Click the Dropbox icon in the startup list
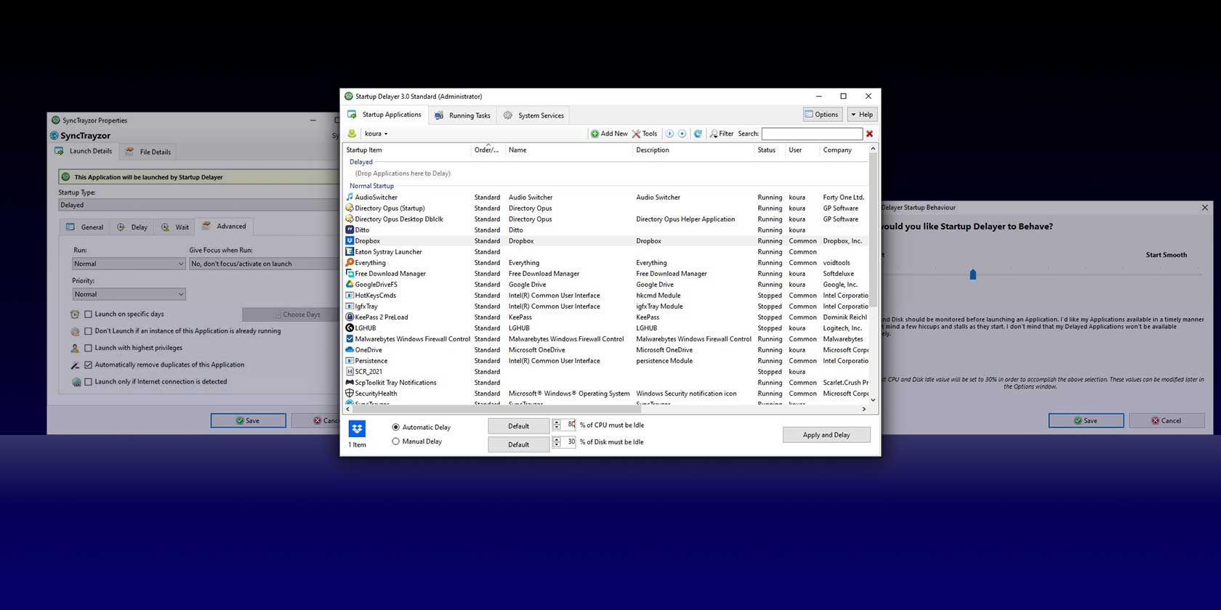The image size is (1221, 610). pos(350,240)
